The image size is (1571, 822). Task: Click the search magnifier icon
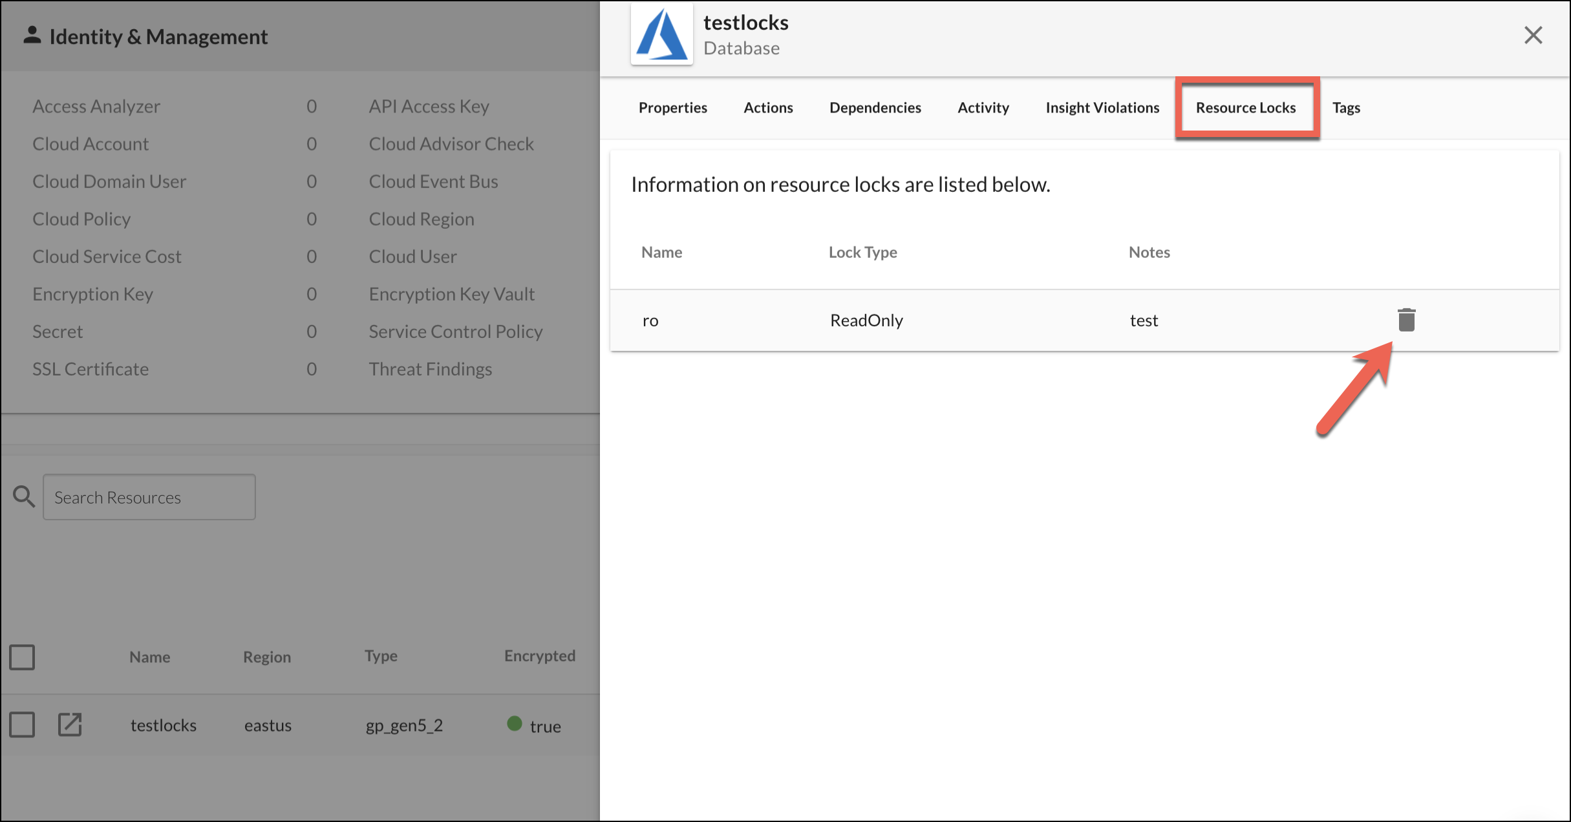click(24, 497)
